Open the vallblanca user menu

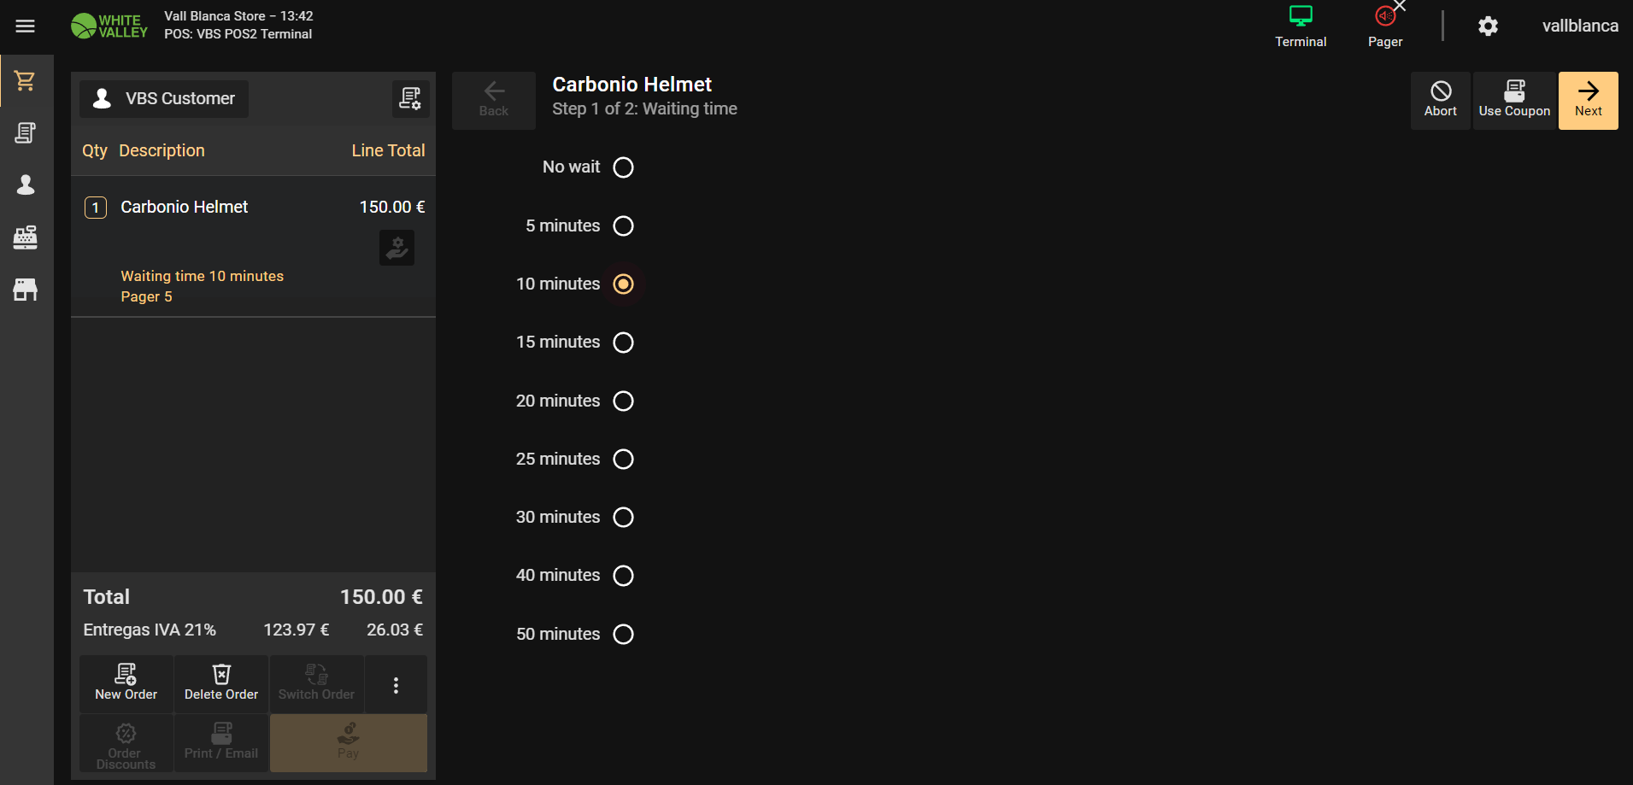1579,26
